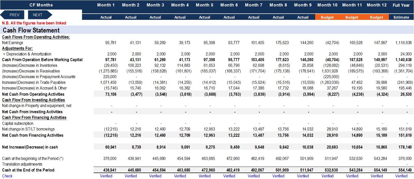Select Month 8 value 177,623 before working capital

(x=282, y=60)
